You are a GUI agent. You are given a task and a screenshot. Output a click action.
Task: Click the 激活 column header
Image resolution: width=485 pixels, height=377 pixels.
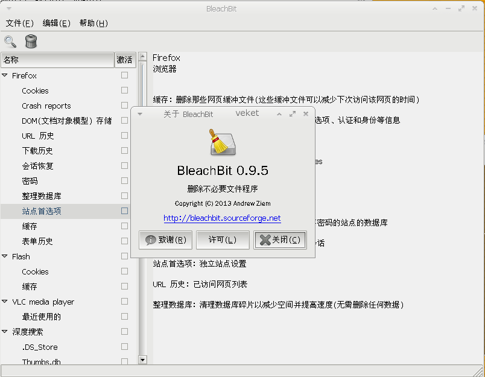coord(125,60)
